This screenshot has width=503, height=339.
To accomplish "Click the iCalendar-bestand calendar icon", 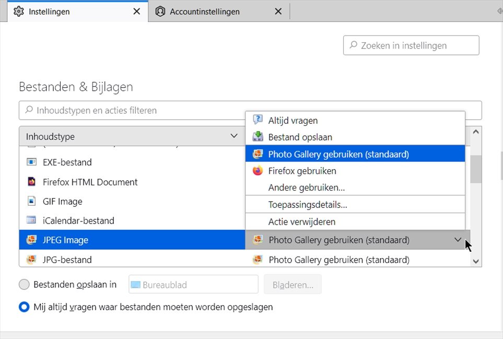I will coord(32,221).
